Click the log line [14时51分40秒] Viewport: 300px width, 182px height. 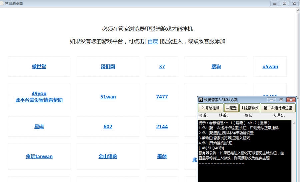[211, 148]
